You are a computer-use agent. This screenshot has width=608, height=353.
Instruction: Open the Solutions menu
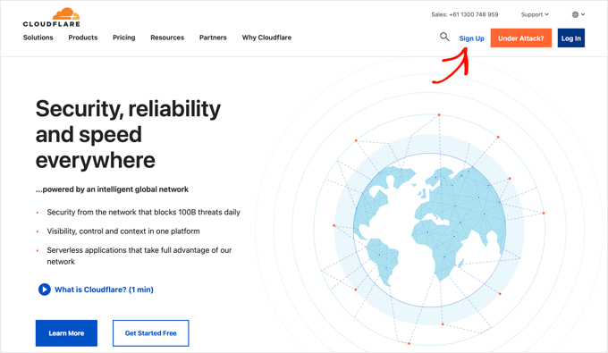click(x=38, y=38)
